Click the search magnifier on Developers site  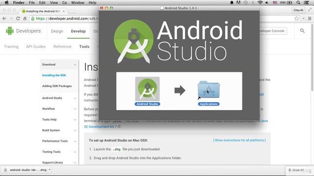point(302,31)
